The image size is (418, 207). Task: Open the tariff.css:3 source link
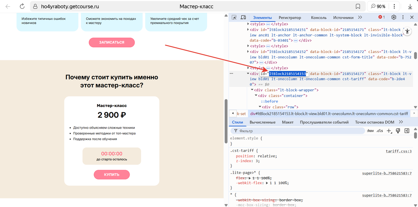pyautogui.click(x=398, y=151)
